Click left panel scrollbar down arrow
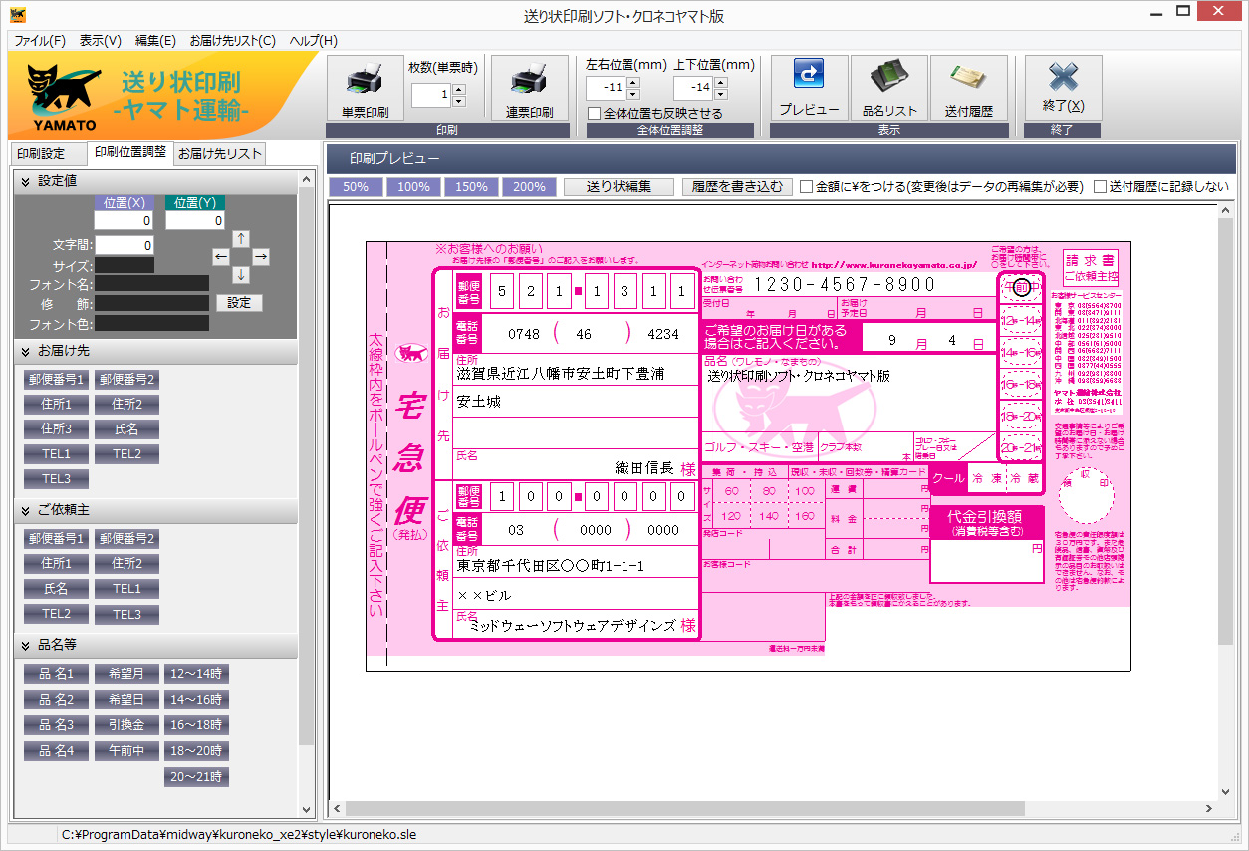 (x=307, y=810)
